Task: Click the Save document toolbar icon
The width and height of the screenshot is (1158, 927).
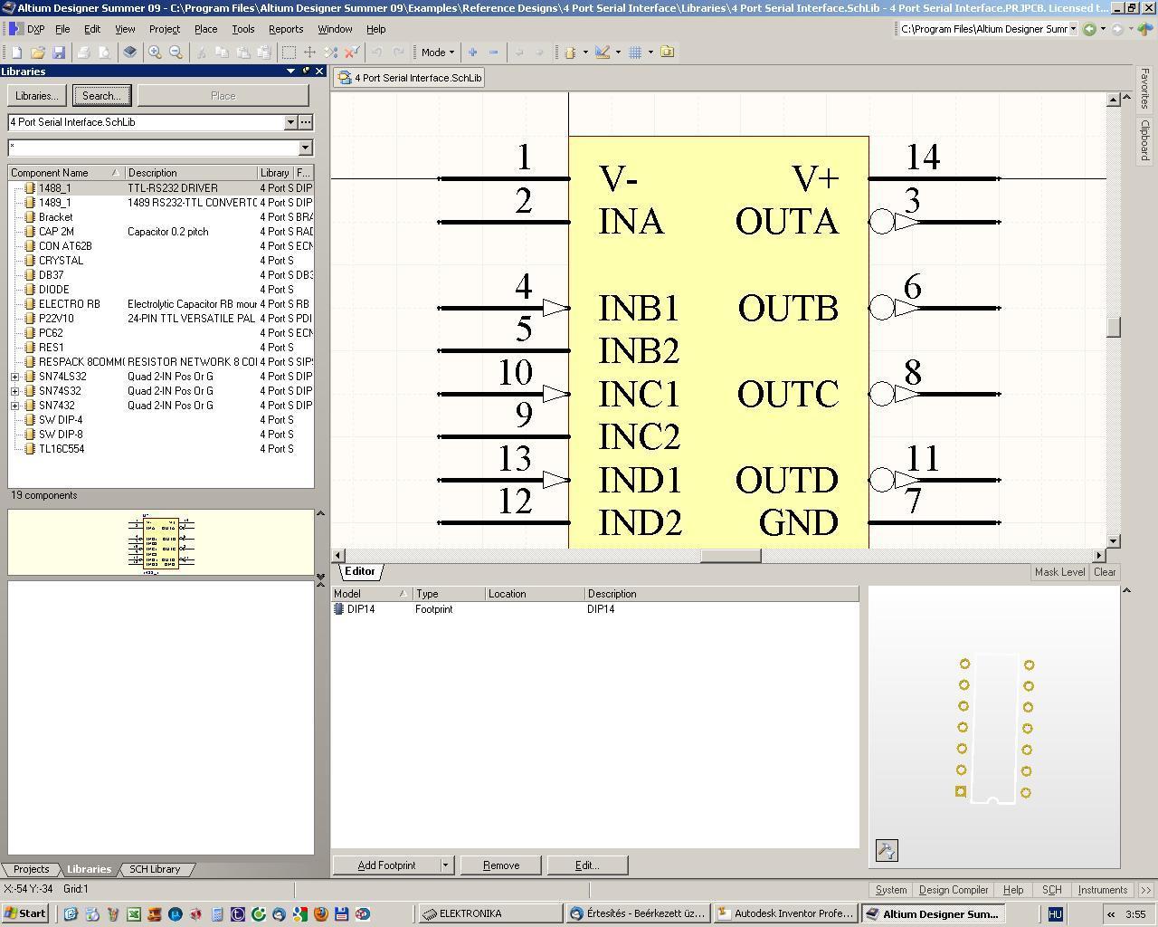Action: point(59,53)
